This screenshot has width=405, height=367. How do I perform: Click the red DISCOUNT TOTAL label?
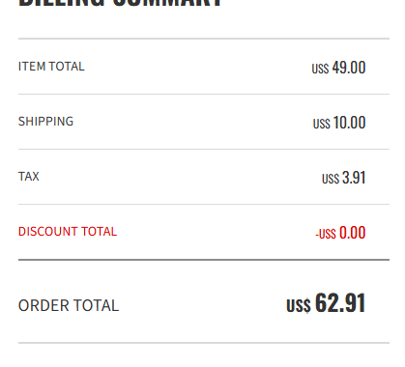[x=68, y=232]
